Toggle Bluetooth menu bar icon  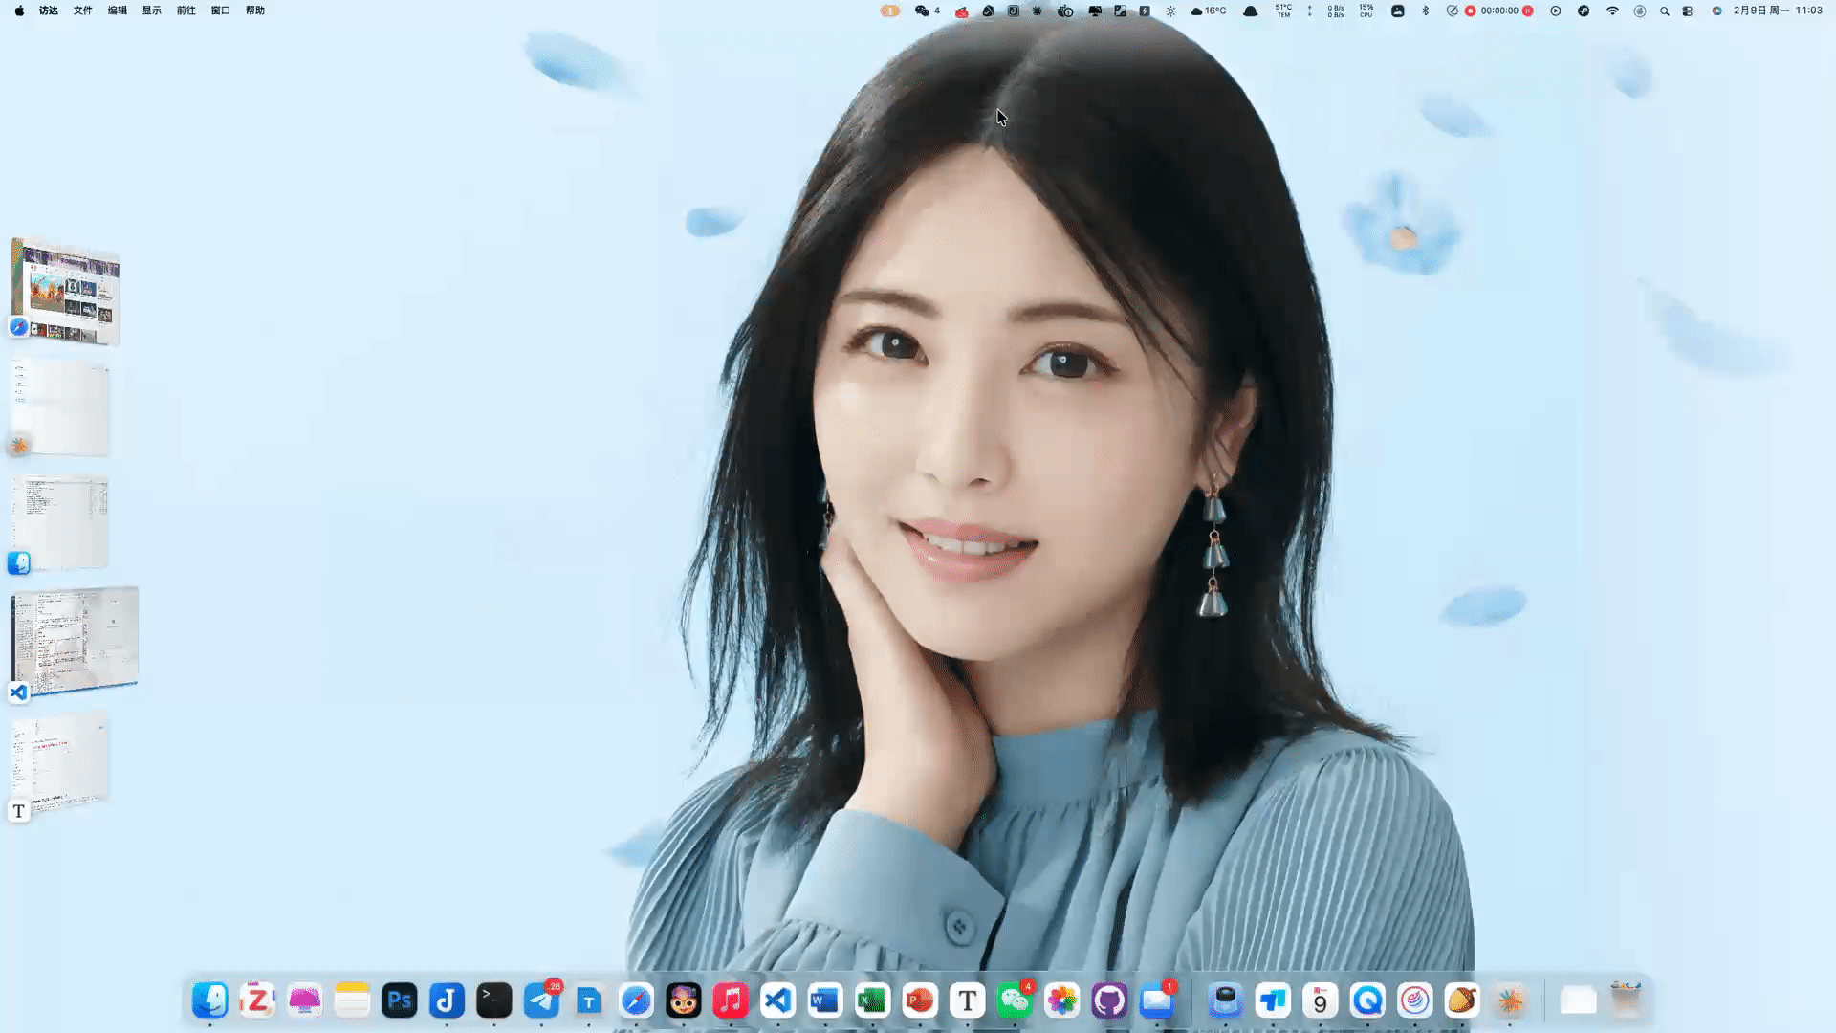1425,11
